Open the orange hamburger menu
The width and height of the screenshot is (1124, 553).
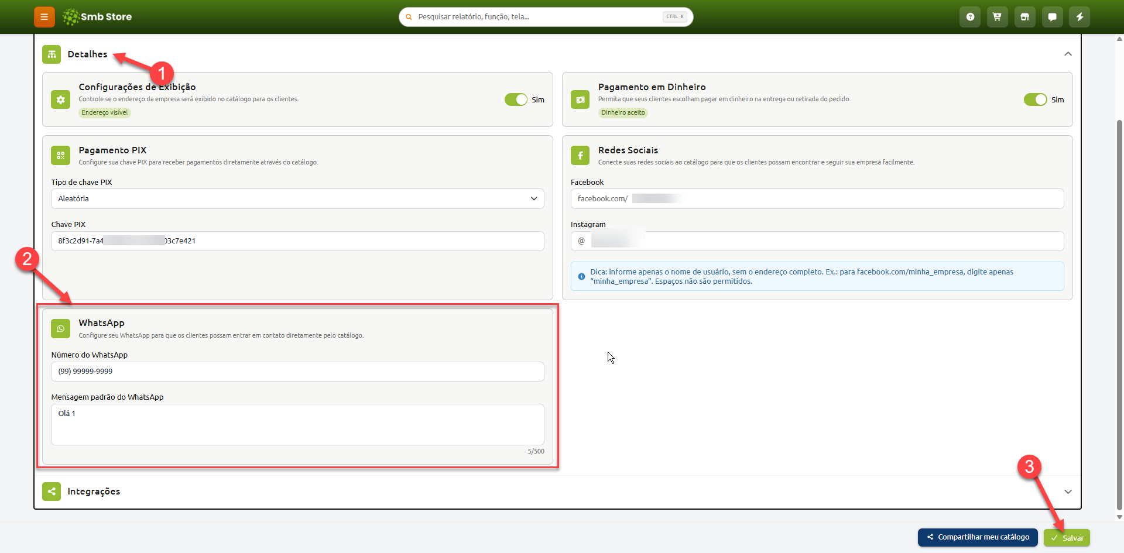click(x=44, y=17)
